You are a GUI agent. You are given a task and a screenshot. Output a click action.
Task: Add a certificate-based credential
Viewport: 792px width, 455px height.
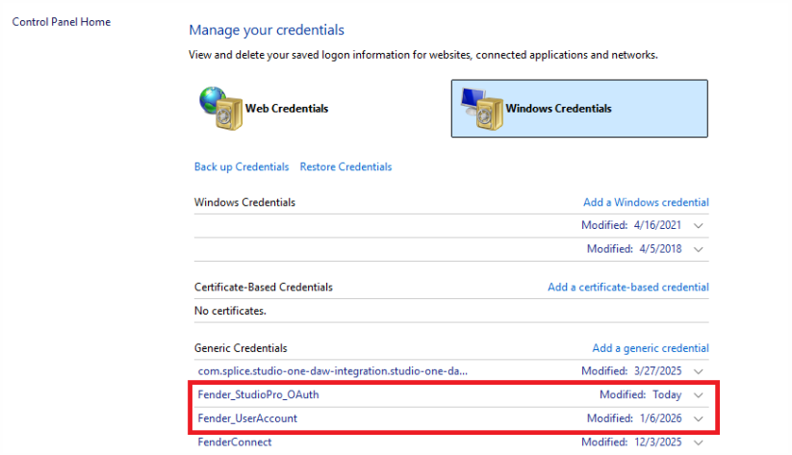[627, 288]
